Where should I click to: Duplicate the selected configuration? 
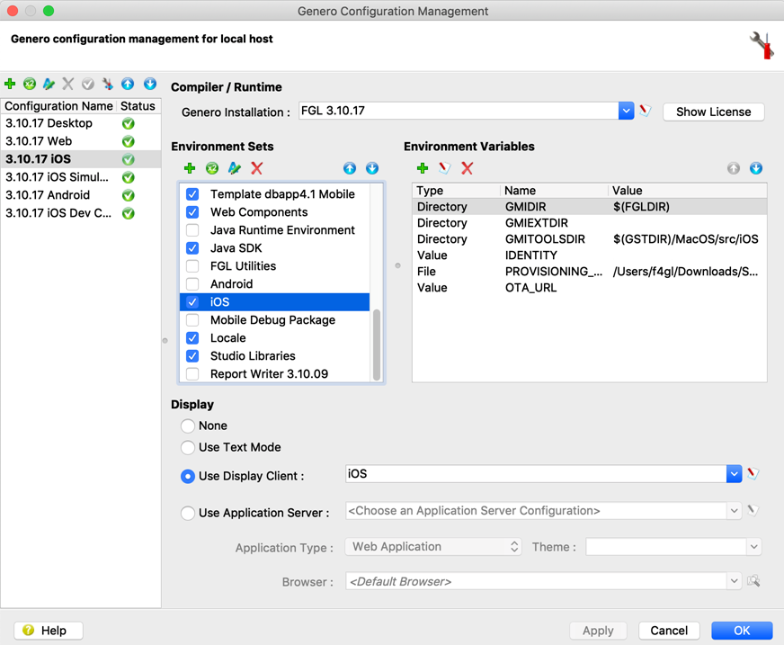click(x=30, y=84)
